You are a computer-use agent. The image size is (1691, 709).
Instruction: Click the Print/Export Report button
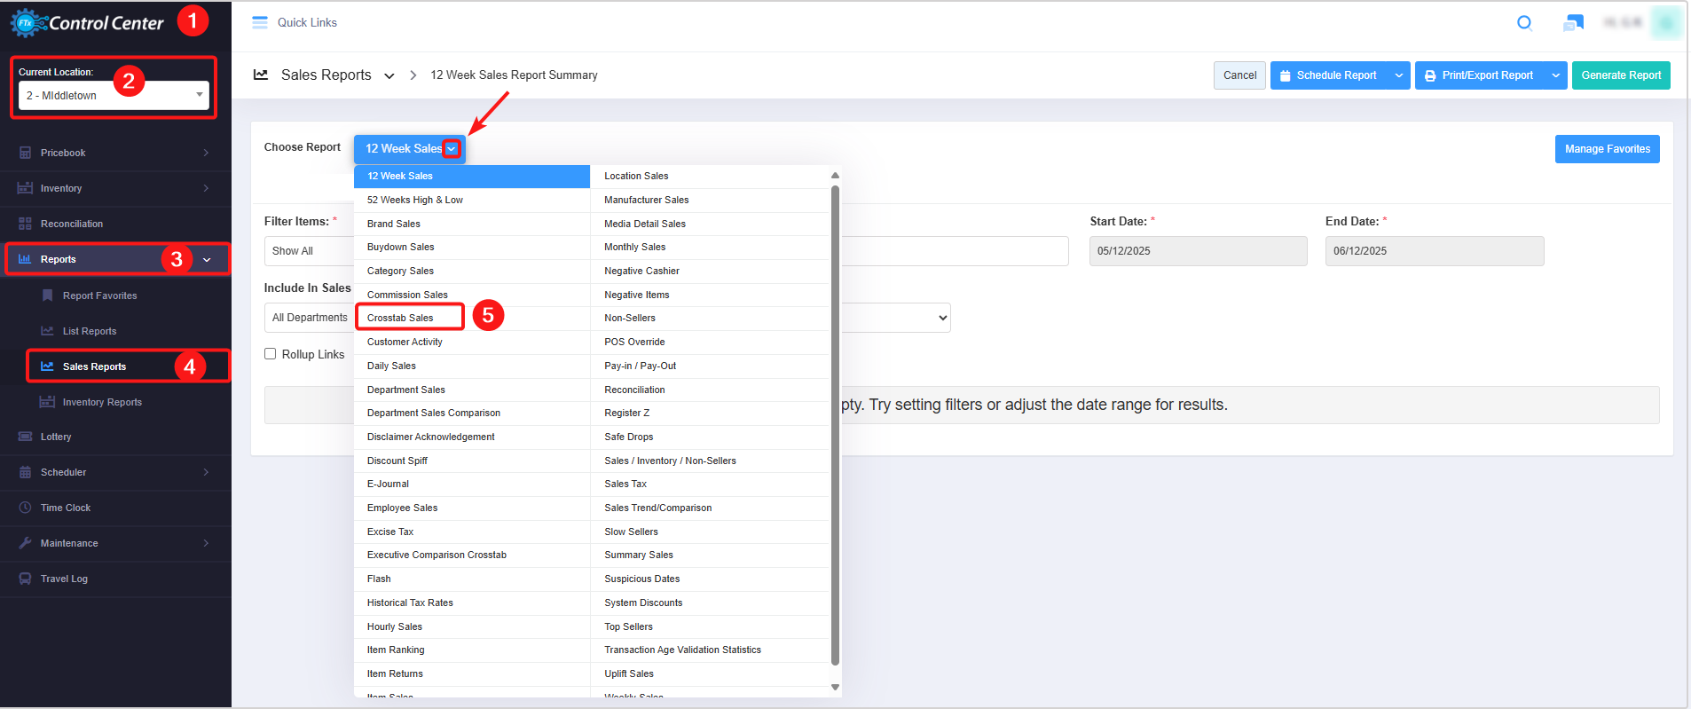1480,75
